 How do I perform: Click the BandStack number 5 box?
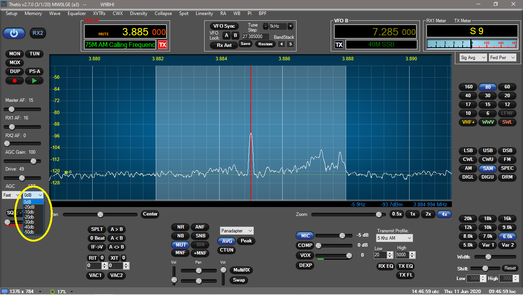[x=290, y=44]
